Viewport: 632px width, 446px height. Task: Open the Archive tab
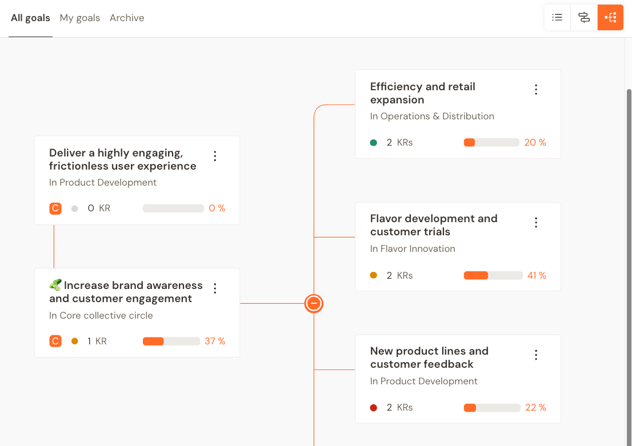(127, 18)
